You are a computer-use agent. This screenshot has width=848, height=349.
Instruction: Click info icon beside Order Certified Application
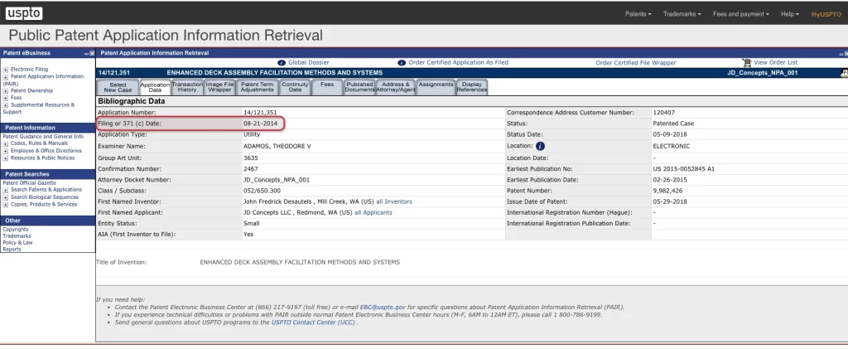click(402, 63)
